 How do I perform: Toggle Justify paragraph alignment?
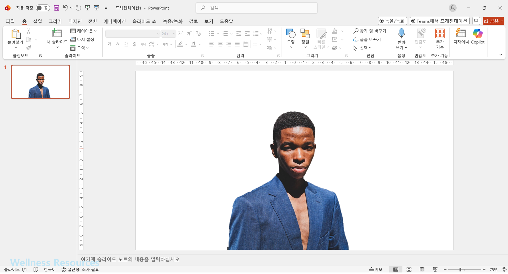237,44
